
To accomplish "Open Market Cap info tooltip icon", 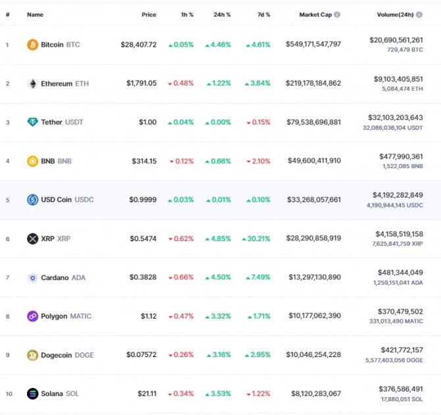I will pos(337,14).
